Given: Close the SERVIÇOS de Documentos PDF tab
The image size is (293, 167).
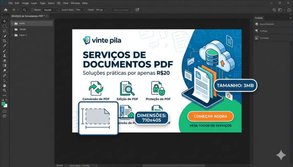Looking at the screenshot, I should 47,16.
